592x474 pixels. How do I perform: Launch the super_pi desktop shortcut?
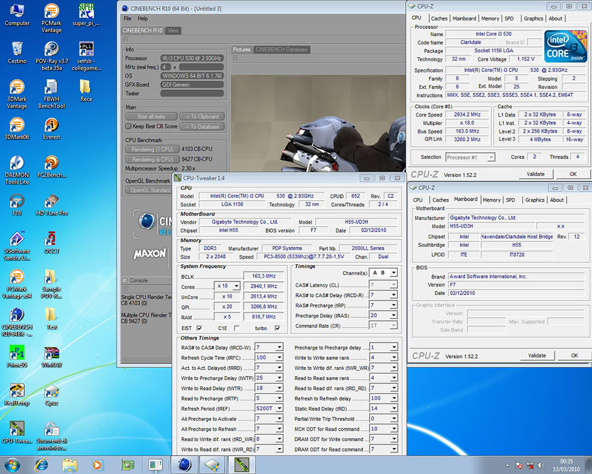(x=86, y=15)
